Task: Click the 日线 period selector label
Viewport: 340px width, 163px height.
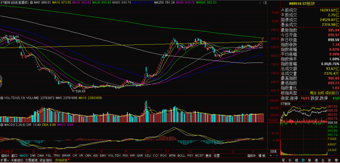Action: [x=273, y=151]
